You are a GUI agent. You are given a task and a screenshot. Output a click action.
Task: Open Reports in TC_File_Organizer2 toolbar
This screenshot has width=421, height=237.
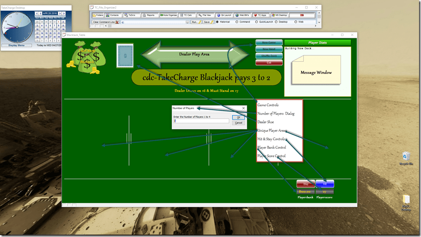tap(150, 15)
